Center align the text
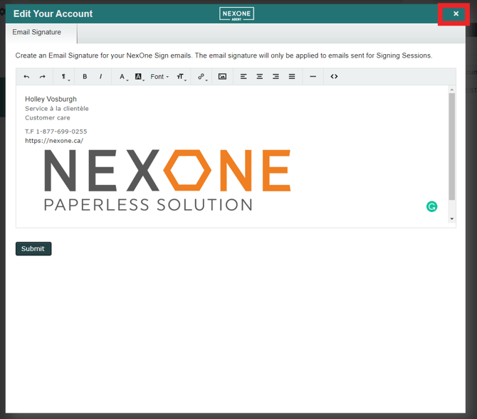Image resolution: width=477 pixels, height=419 pixels. (260, 77)
